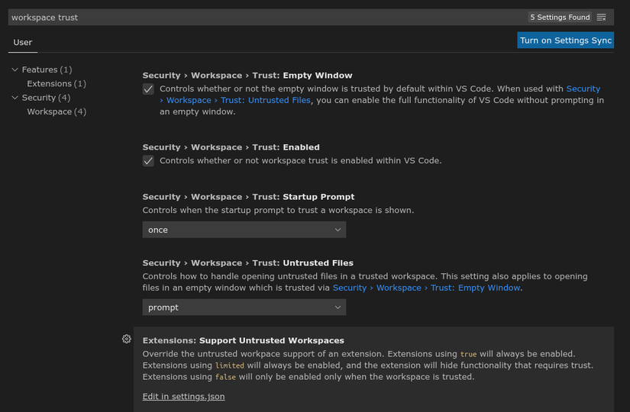Collapse the Features tree chevron
The image size is (630, 412).
[15, 69]
